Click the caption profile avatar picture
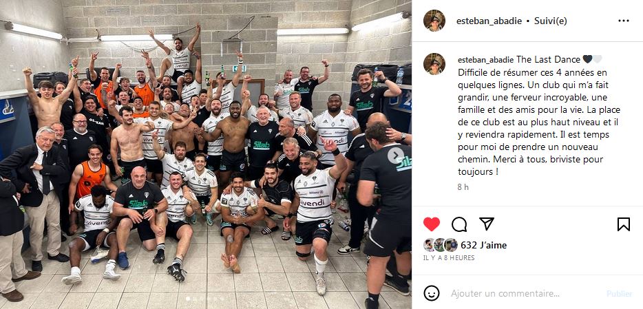The height and width of the screenshot is (309, 643). point(434,63)
